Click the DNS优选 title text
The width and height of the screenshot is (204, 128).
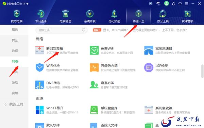pos(53,83)
